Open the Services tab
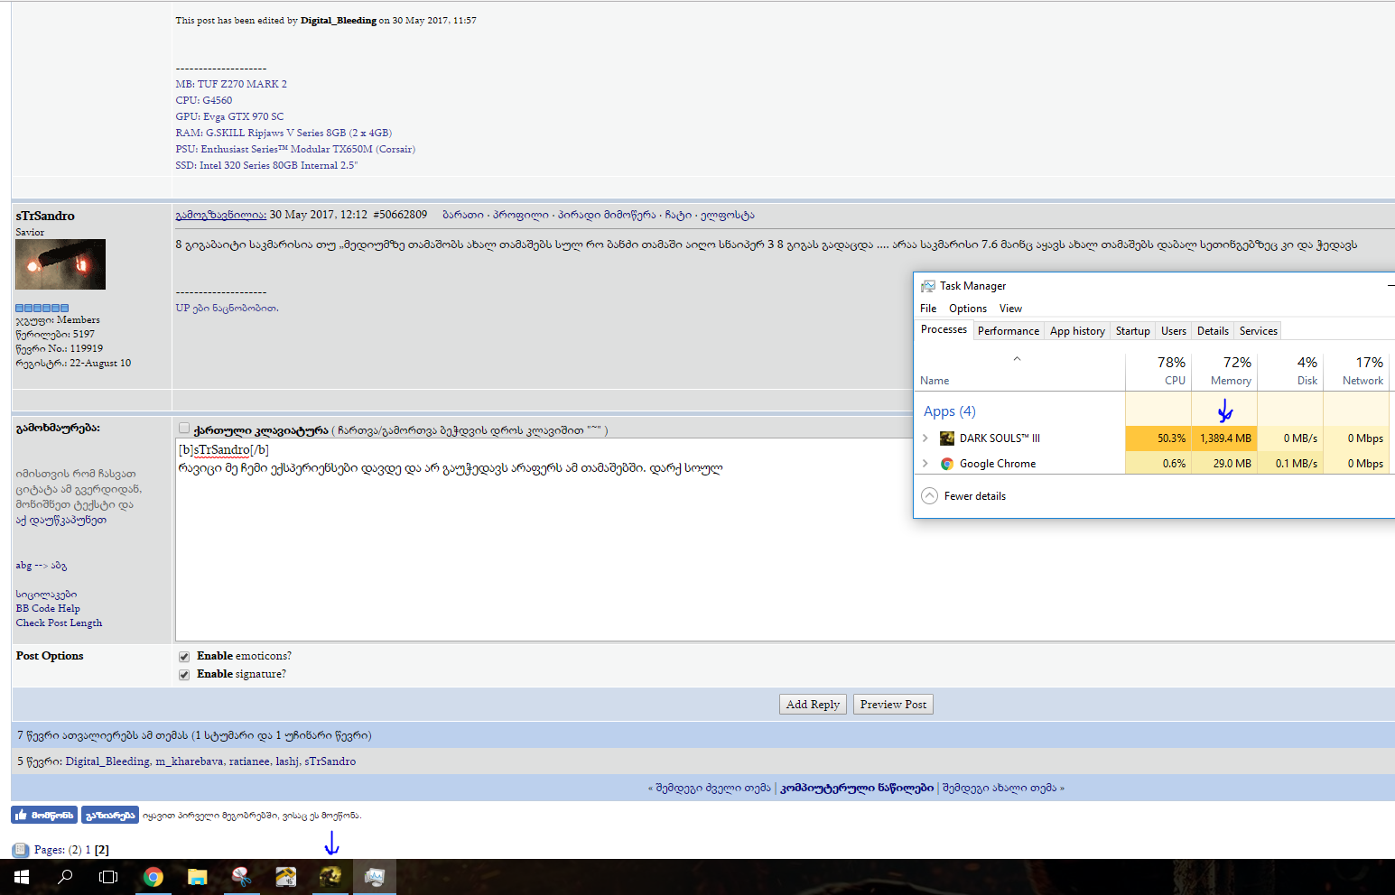Screen dimensions: 1395x895 pos(1259,331)
